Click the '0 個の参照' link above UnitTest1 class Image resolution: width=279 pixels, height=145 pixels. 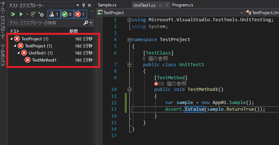[x=155, y=59]
